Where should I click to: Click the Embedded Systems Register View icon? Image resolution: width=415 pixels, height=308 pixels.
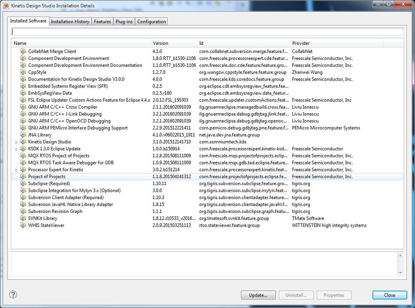pos(23,86)
